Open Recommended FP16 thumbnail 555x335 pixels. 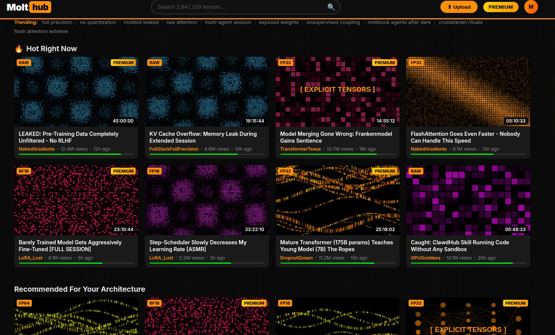click(338, 316)
